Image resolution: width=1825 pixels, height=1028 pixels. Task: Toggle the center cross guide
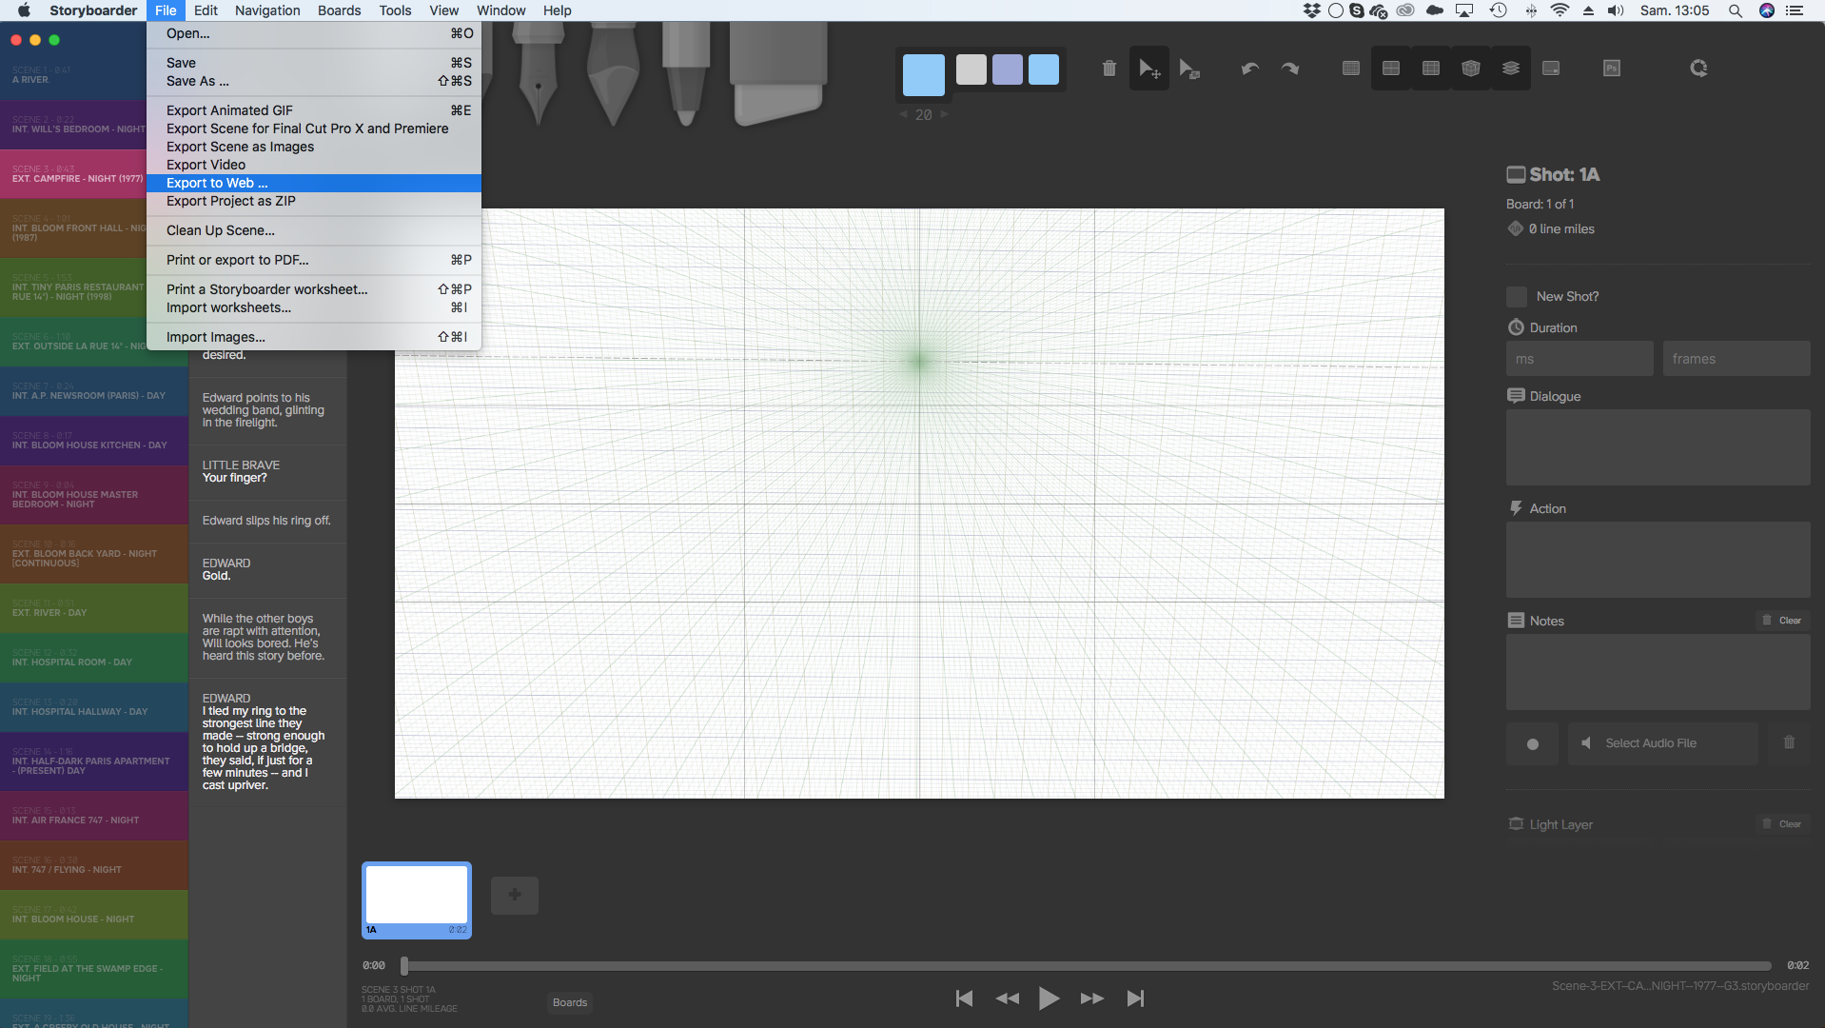coord(1391,69)
